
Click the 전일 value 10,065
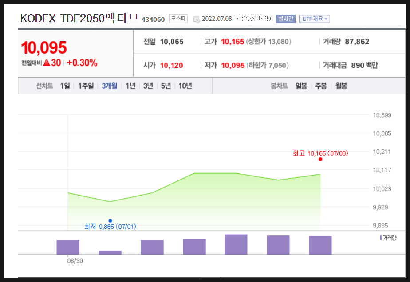172,42
